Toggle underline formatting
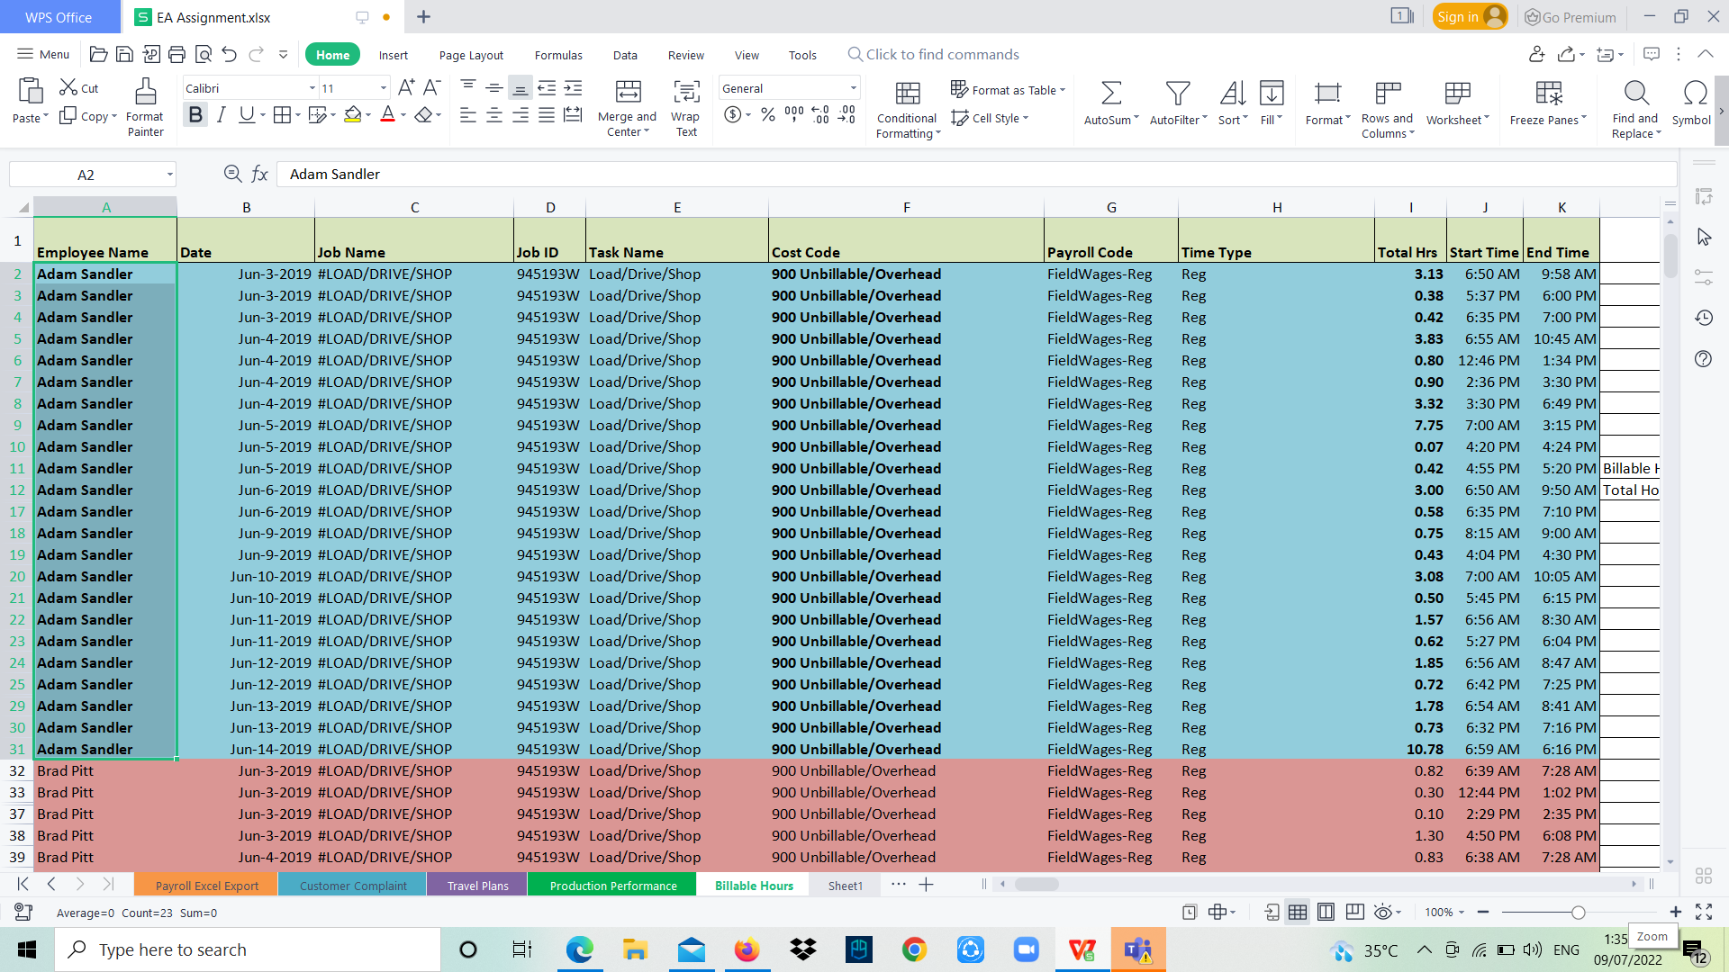The height and width of the screenshot is (972, 1729). [246, 114]
